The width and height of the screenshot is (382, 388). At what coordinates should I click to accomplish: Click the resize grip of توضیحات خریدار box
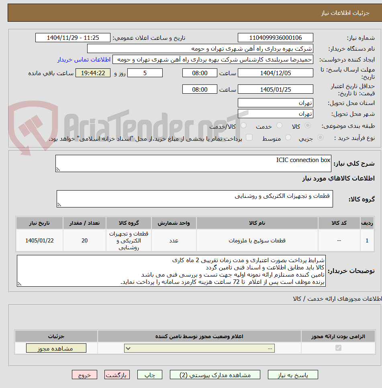[x=19, y=284]
